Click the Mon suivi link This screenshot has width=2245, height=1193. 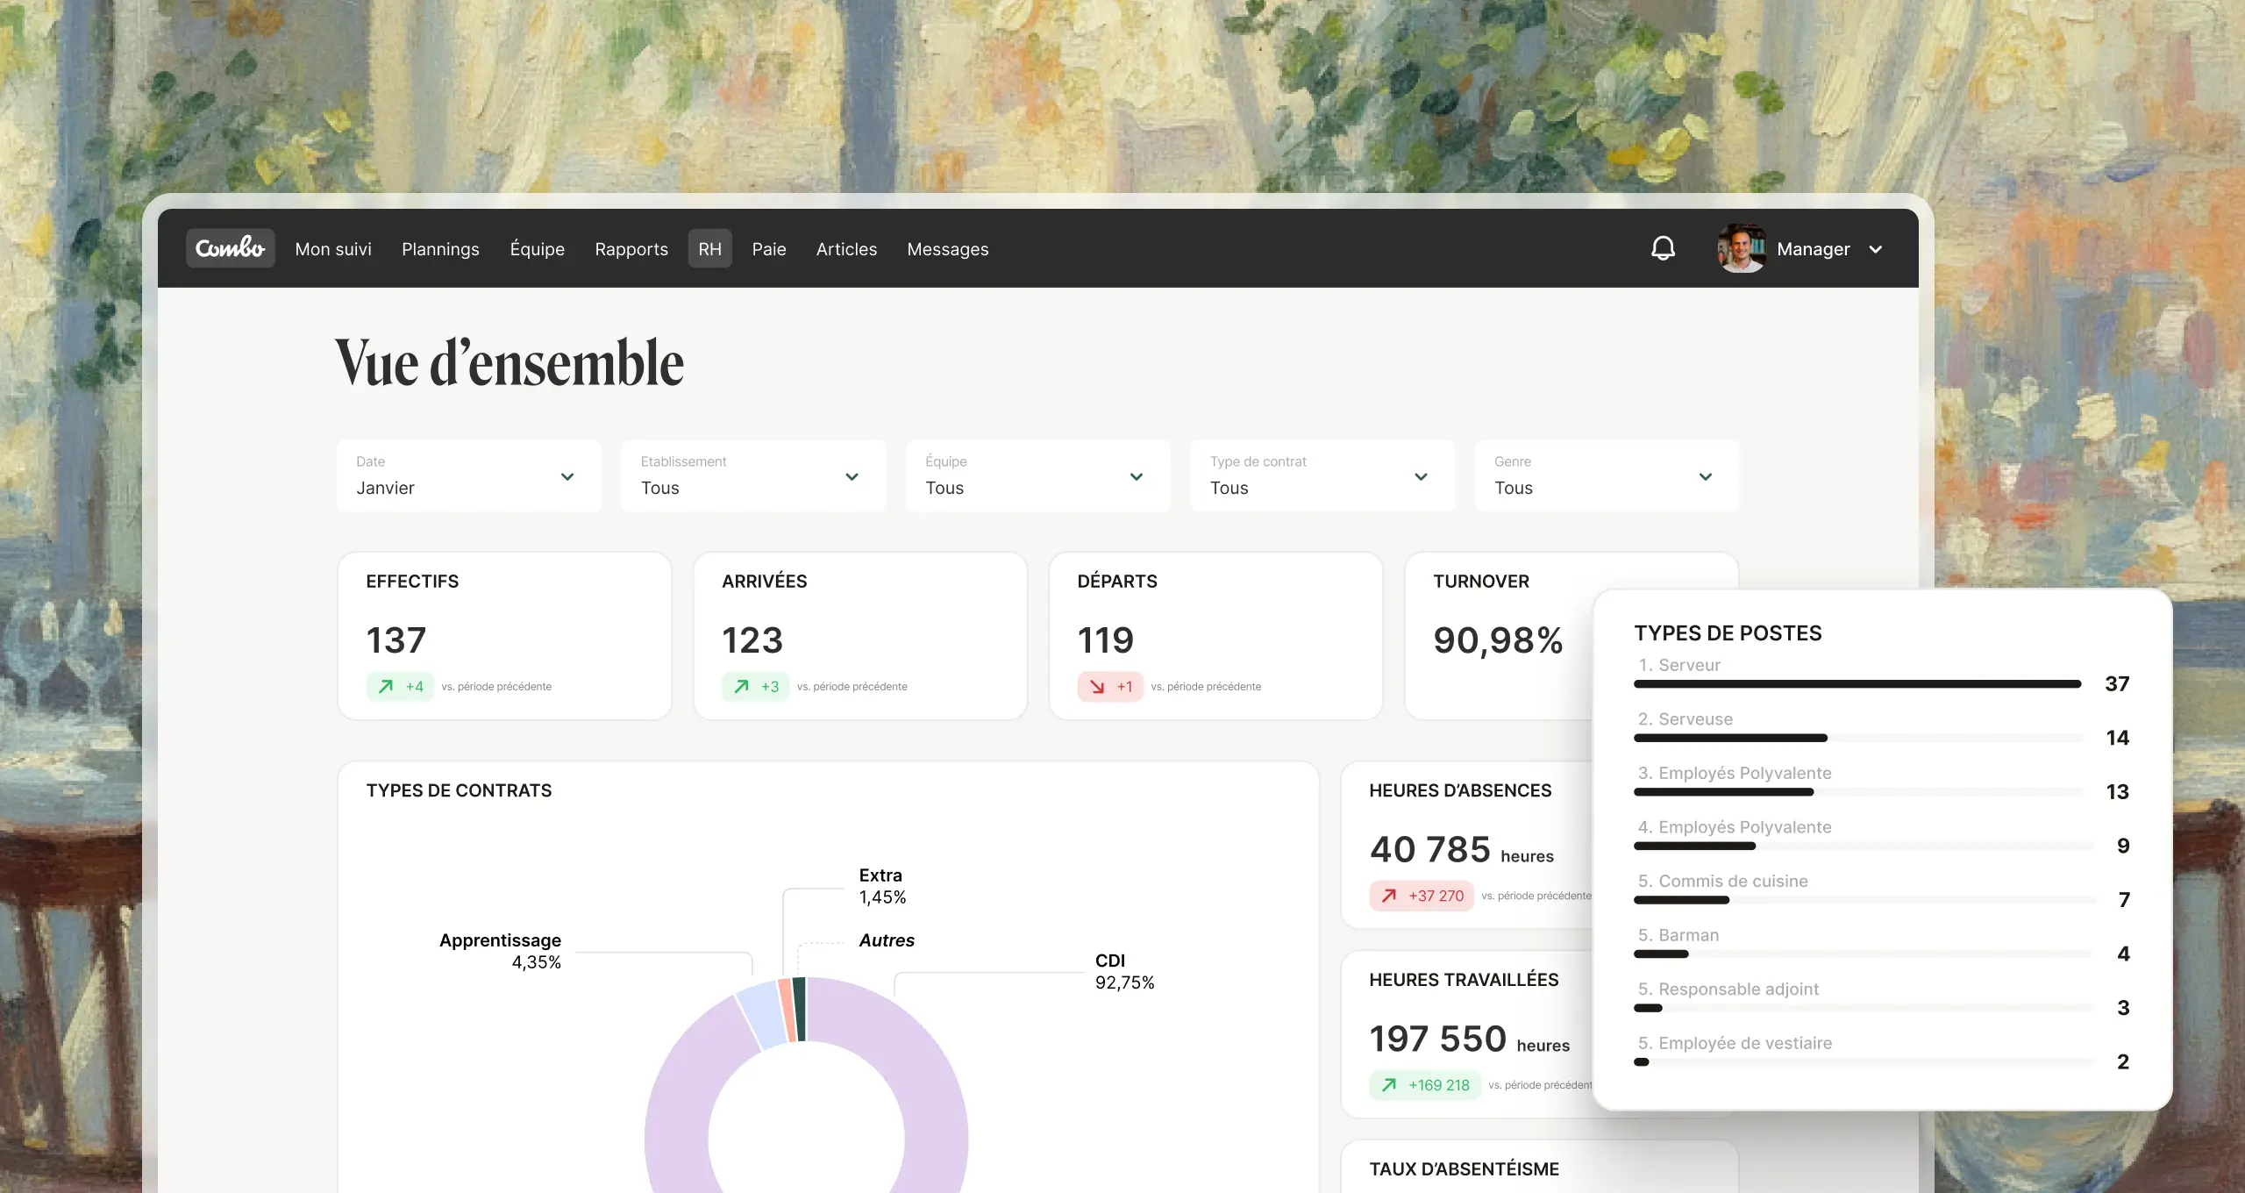333,249
